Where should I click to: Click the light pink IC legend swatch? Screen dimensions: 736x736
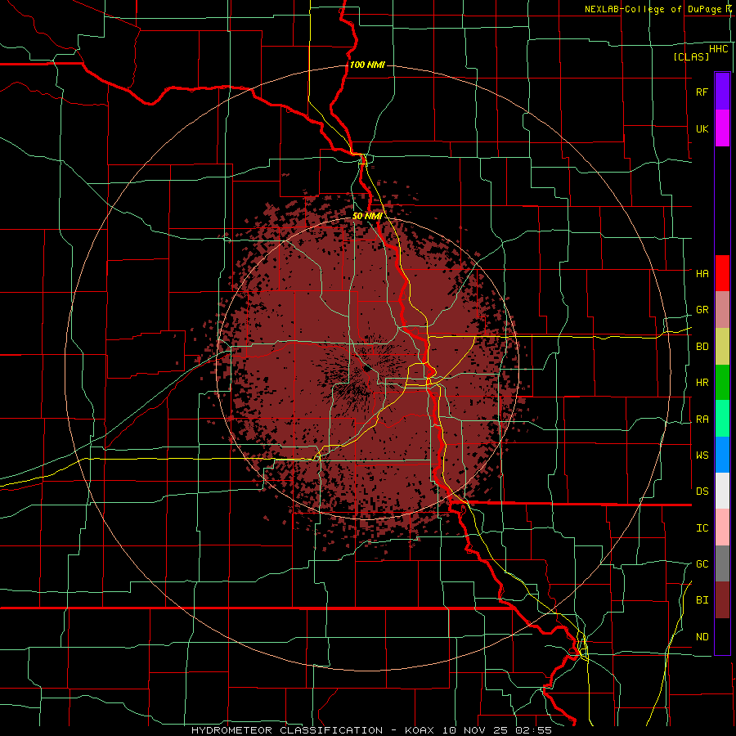[x=722, y=527]
